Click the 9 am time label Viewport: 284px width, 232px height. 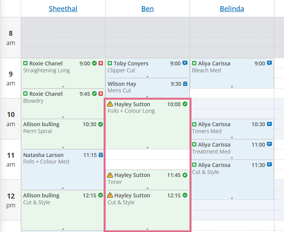11,78
